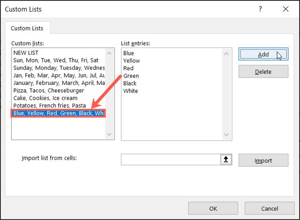Click the Import button
The height and width of the screenshot is (220, 300).
263,161
